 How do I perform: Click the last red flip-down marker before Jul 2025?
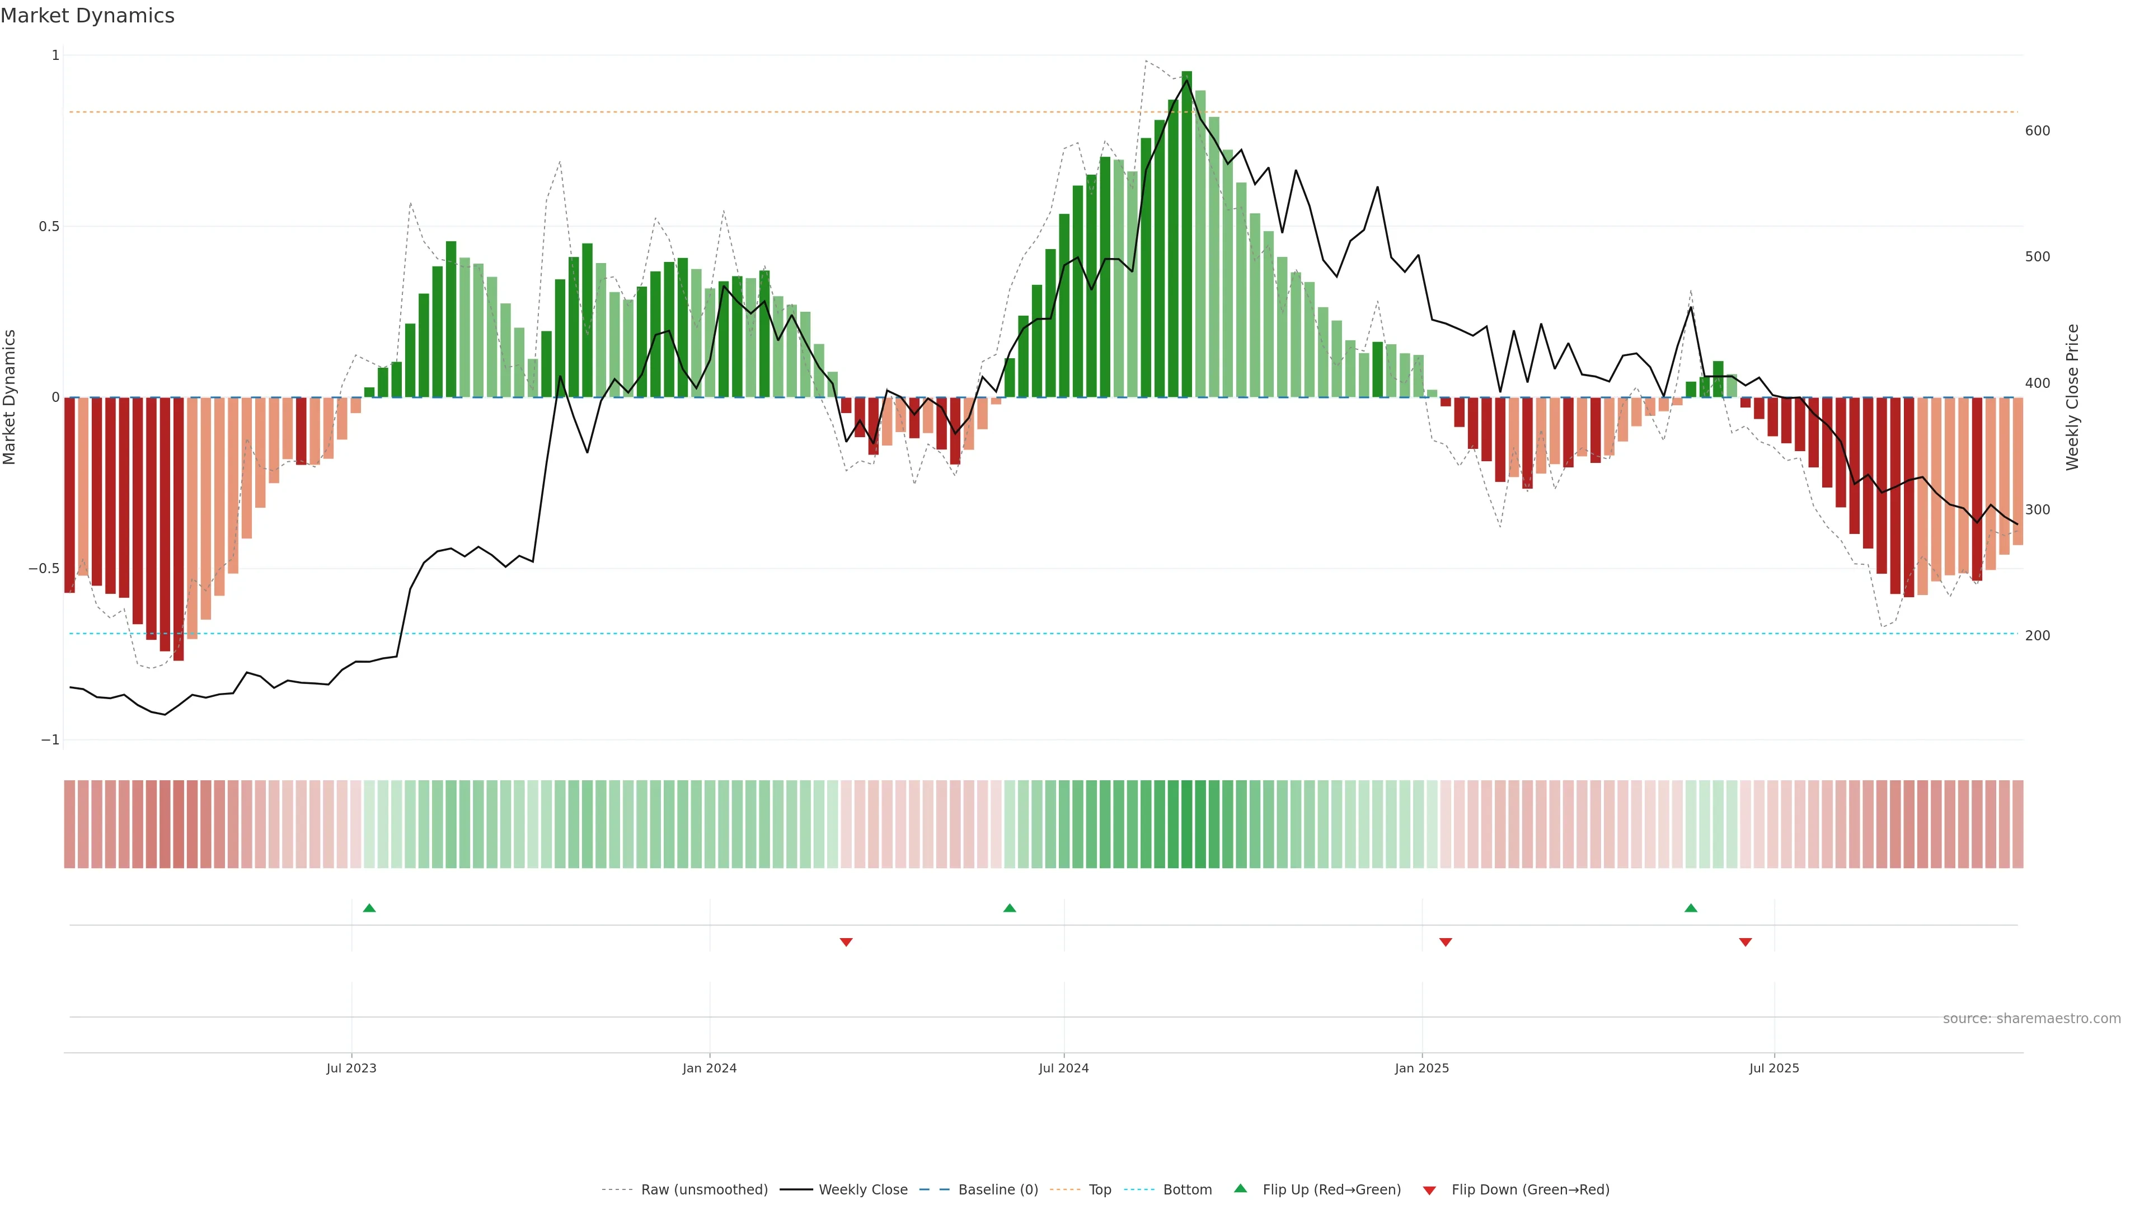point(1746,942)
